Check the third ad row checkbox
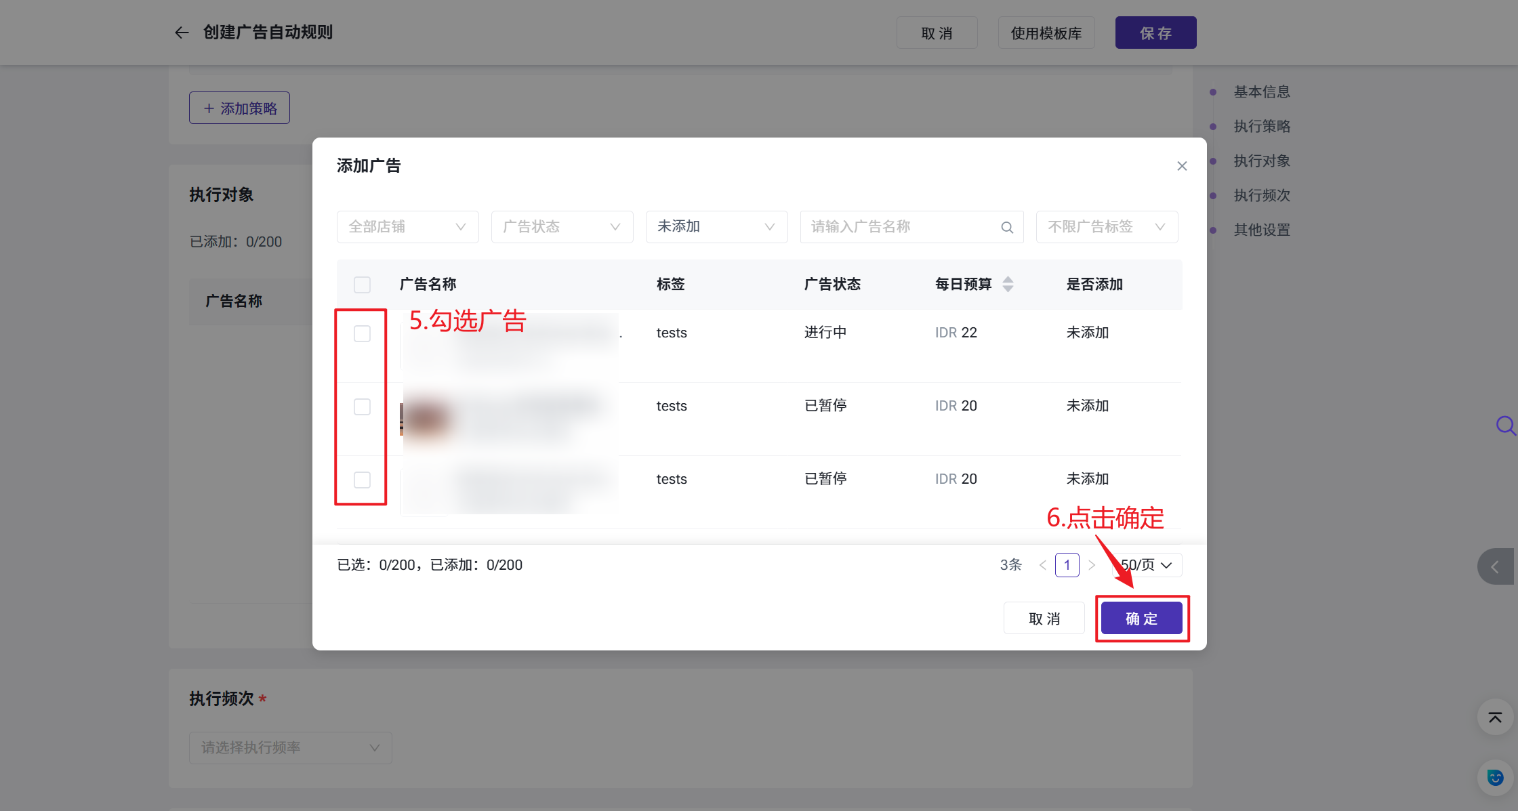Image resolution: width=1518 pixels, height=811 pixels. point(362,480)
